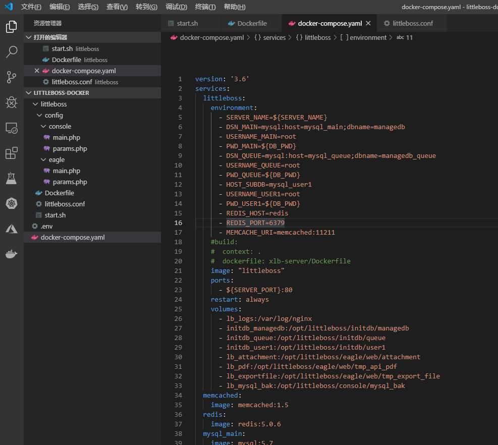Open the Search view icon
Image resolution: width=498 pixels, height=445 pixels.
(x=12, y=52)
